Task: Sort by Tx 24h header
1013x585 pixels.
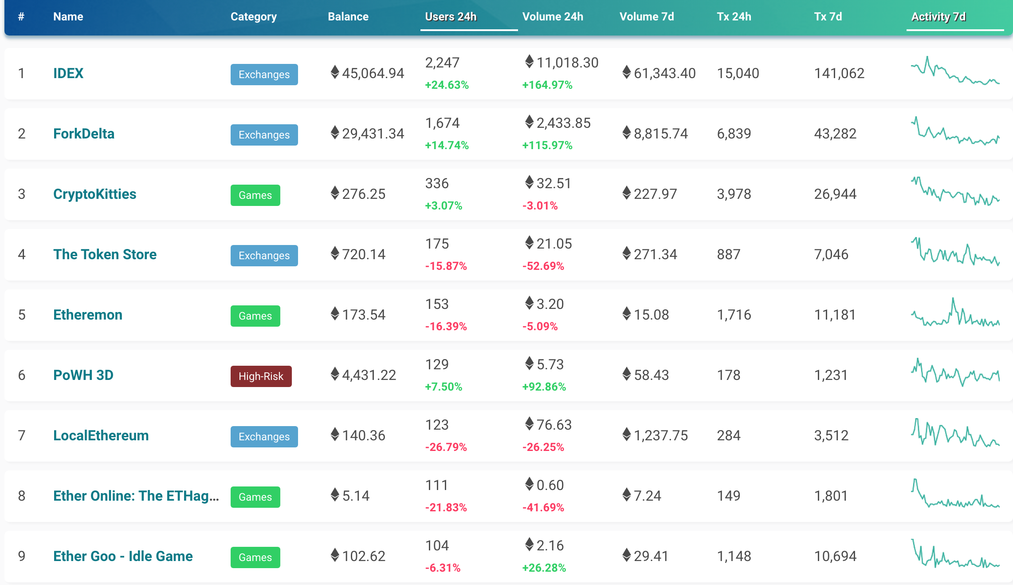Action: point(734,16)
